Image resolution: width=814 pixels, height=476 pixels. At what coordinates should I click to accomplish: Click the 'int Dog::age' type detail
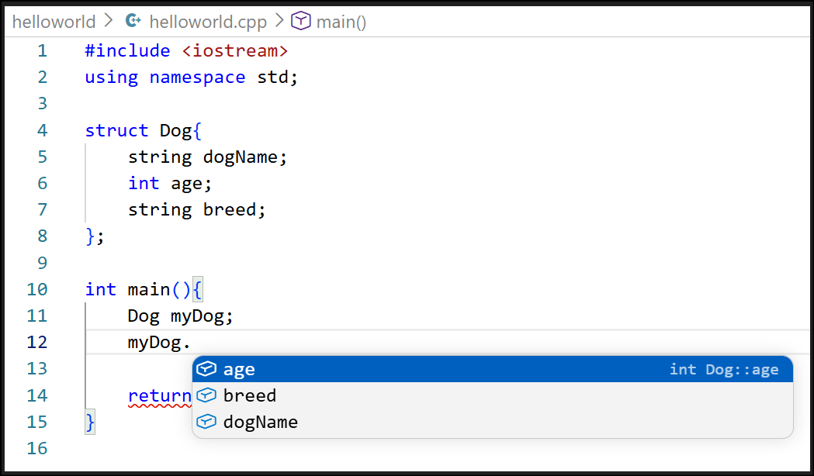click(x=723, y=370)
